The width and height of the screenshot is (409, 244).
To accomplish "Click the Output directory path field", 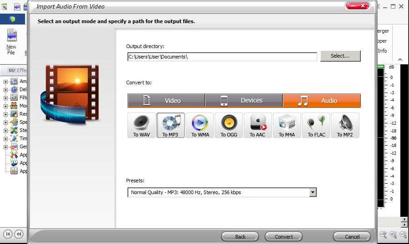I will click(x=222, y=57).
